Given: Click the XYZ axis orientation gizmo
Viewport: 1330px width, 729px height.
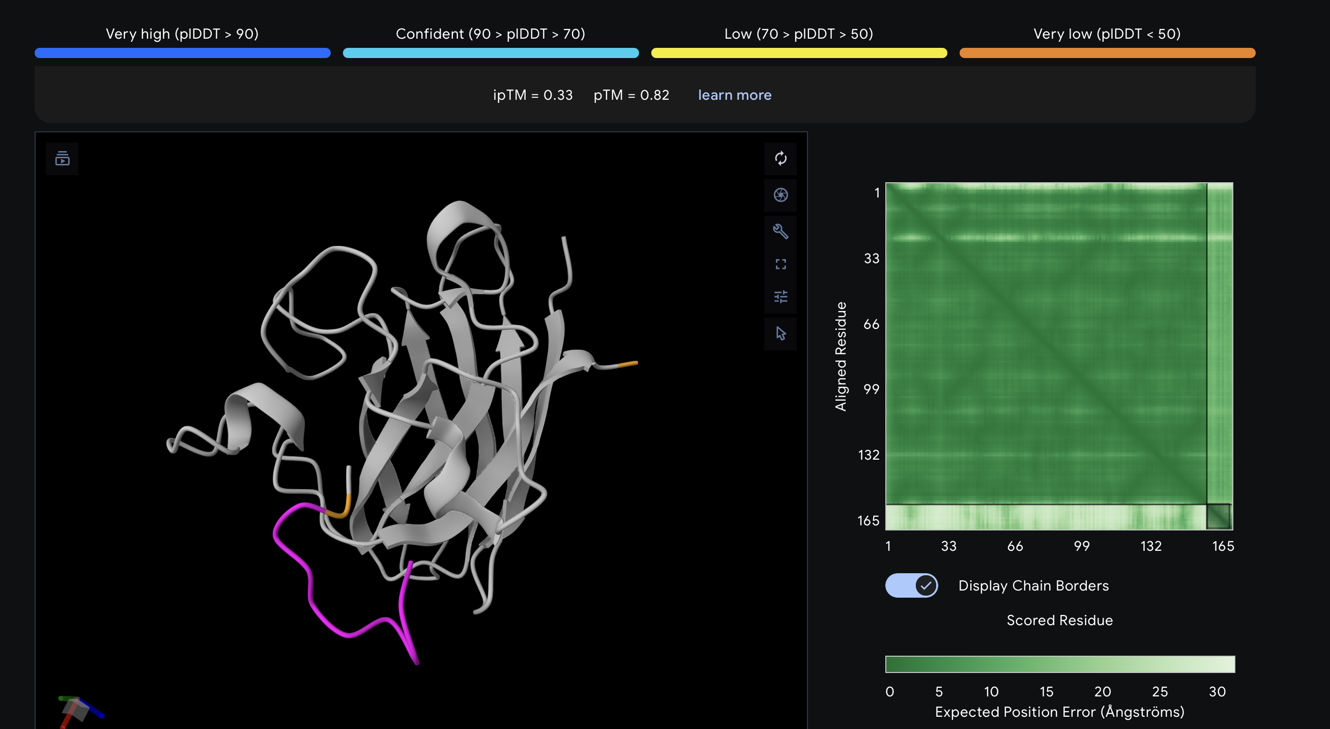Looking at the screenshot, I should (x=79, y=710).
